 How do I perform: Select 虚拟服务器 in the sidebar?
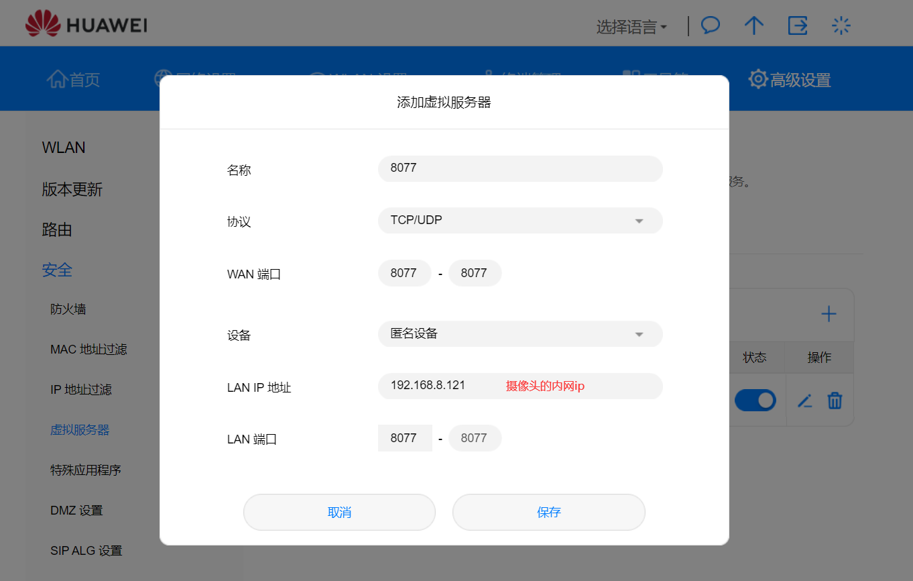coord(80,429)
